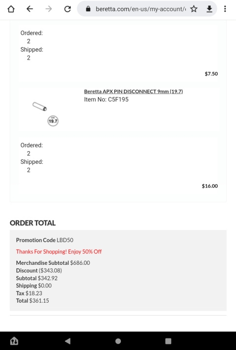Tap the accessibility icon in navigation bar
Viewport: 236px width, 350px height.
14,341
